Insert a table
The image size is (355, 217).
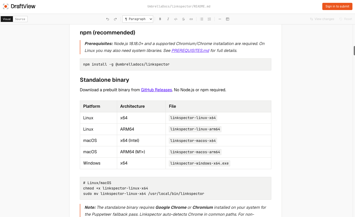coord(228,19)
